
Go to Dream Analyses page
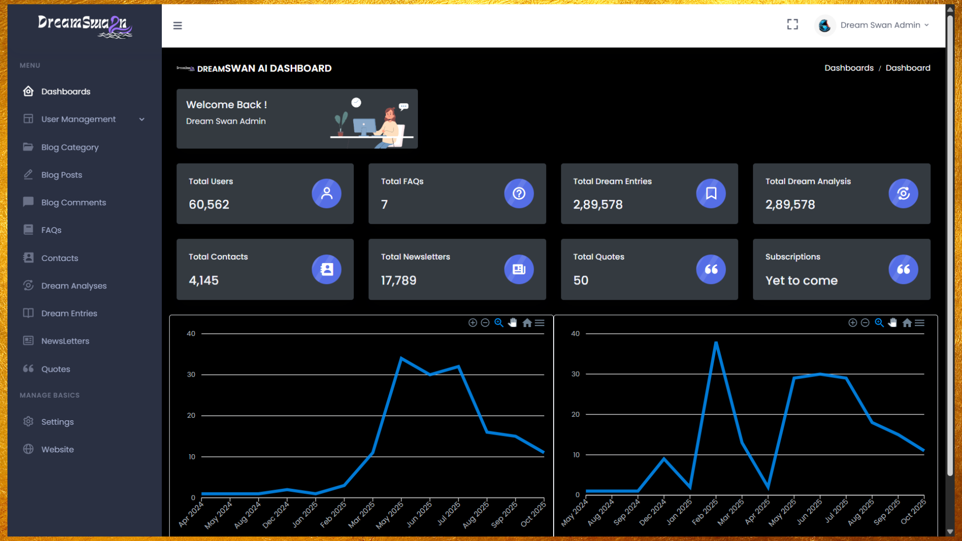pos(74,286)
